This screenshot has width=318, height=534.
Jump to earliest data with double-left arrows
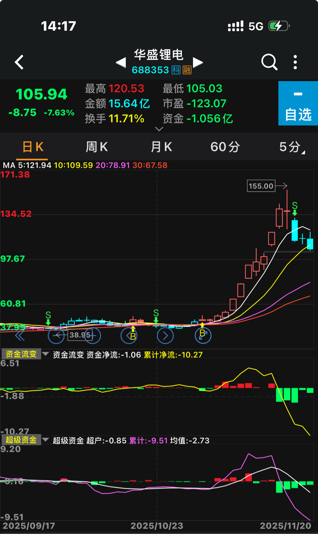19,335
